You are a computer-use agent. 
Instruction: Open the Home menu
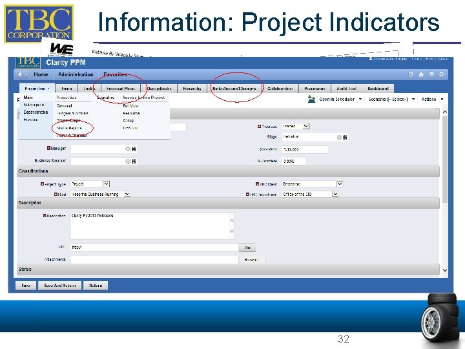[41, 74]
